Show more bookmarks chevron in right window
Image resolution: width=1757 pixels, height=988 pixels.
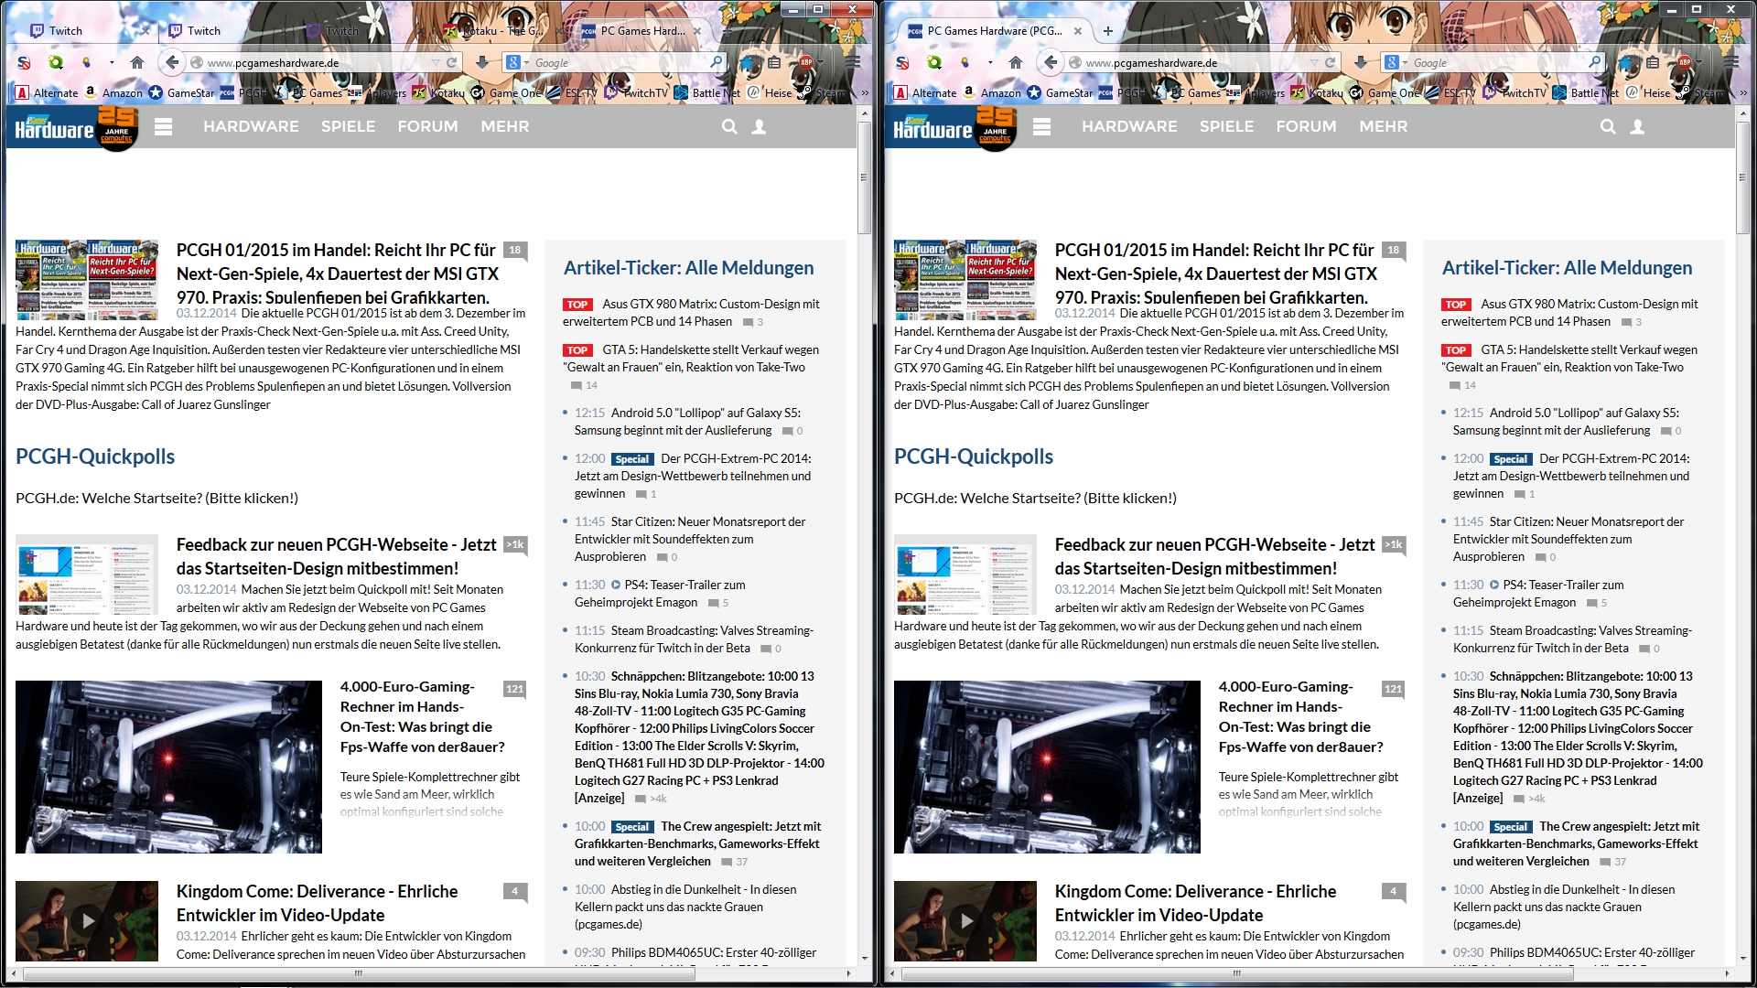coord(1742,92)
